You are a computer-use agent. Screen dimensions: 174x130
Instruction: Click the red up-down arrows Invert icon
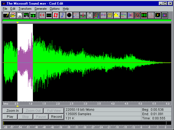click(x=56, y=15)
